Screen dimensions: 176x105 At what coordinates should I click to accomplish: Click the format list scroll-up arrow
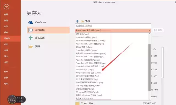tap(149, 34)
